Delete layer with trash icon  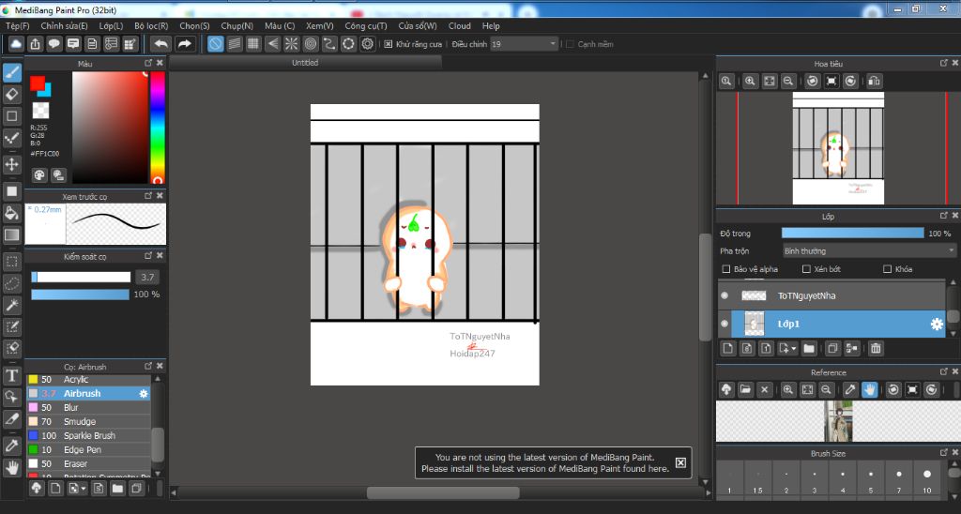[876, 348]
